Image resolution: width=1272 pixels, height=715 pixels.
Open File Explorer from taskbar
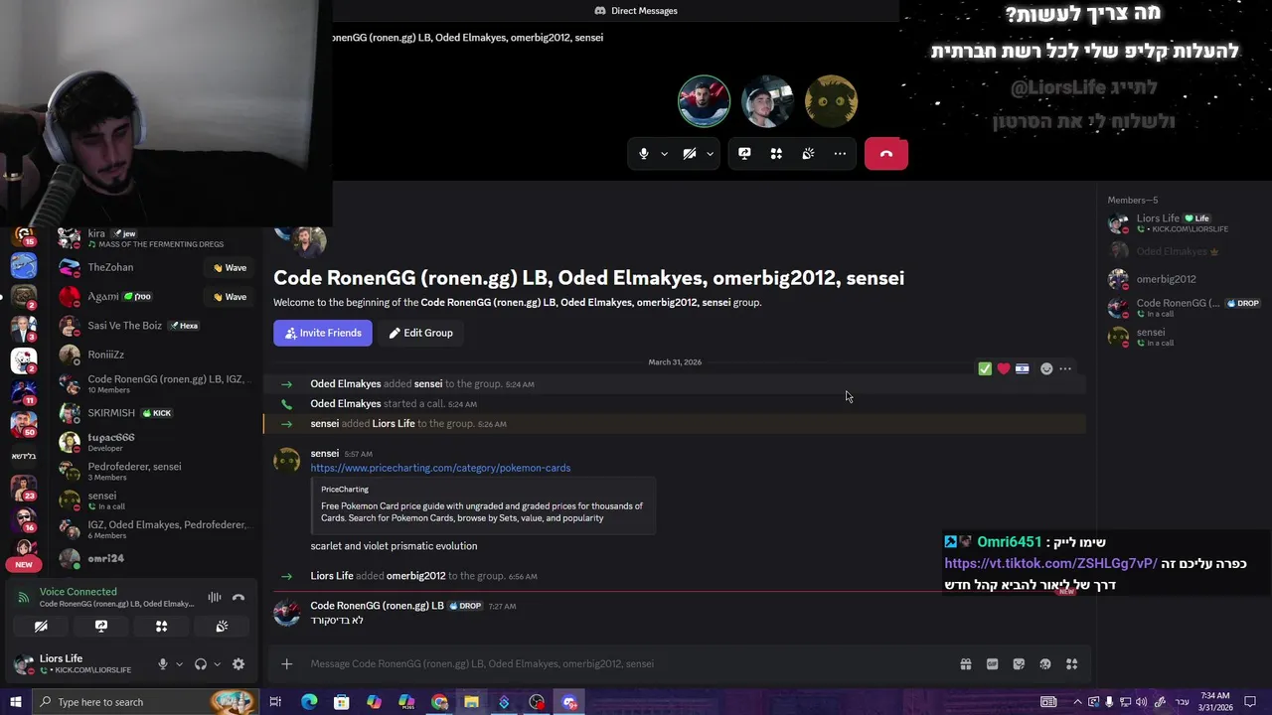pos(471,702)
